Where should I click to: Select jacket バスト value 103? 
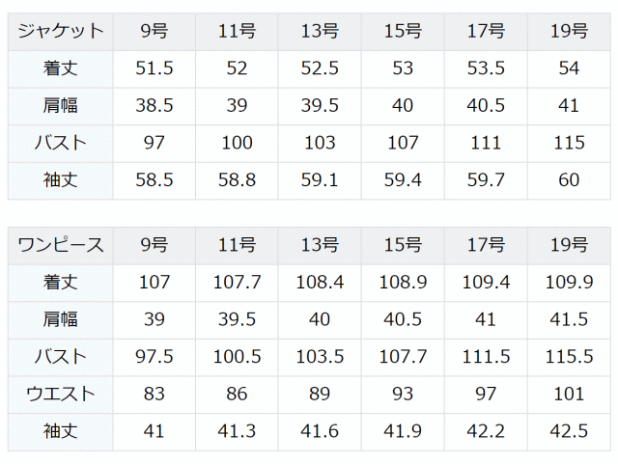pos(320,144)
